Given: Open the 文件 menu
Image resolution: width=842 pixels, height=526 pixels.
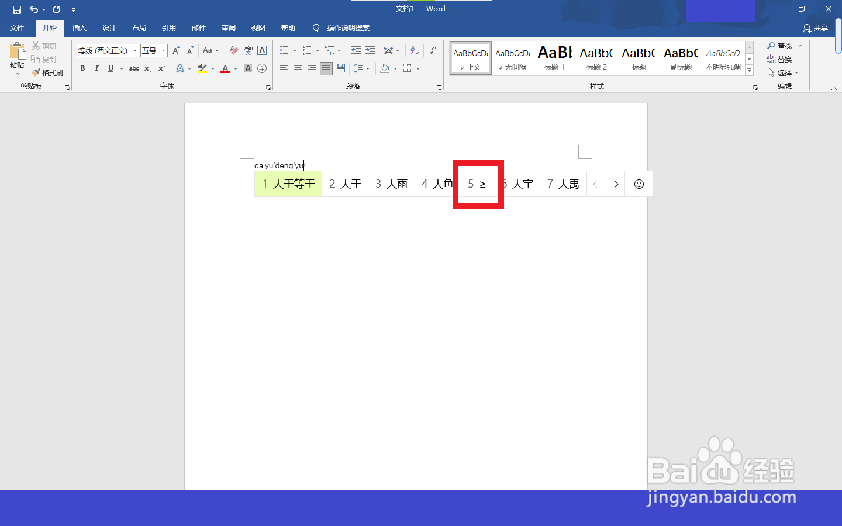Looking at the screenshot, I should [17, 28].
